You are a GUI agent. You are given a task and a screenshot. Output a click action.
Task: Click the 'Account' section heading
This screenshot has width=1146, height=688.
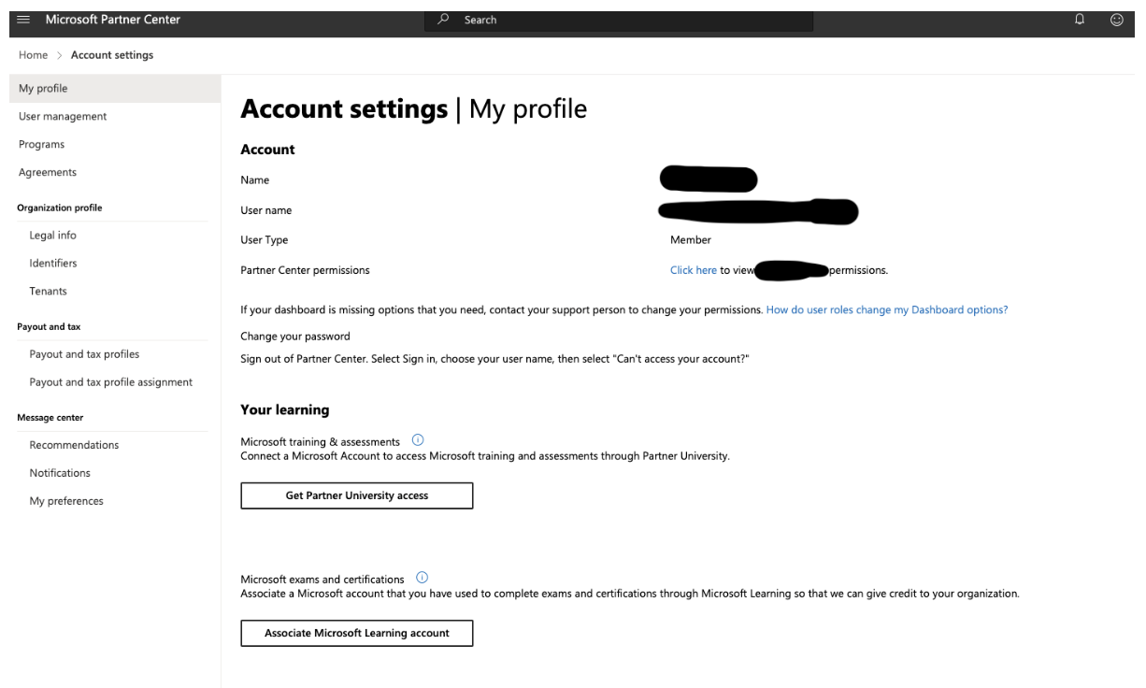[268, 150]
